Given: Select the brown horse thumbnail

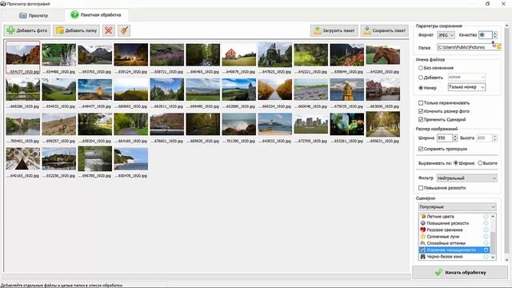Looking at the screenshot, I should point(382,54).
